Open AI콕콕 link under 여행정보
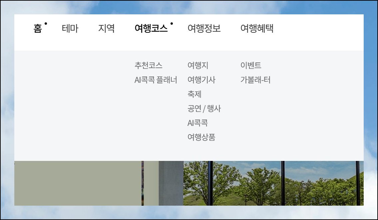378x220 pixels. click(198, 123)
